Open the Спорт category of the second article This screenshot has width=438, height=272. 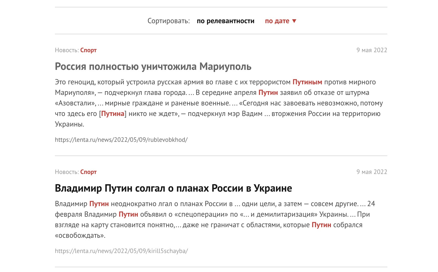click(89, 172)
